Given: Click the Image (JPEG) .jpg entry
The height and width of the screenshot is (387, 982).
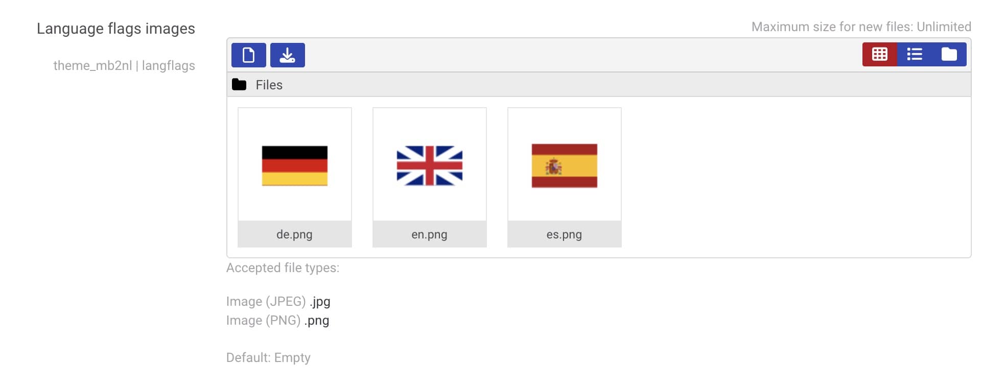Looking at the screenshot, I should point(278,302).
